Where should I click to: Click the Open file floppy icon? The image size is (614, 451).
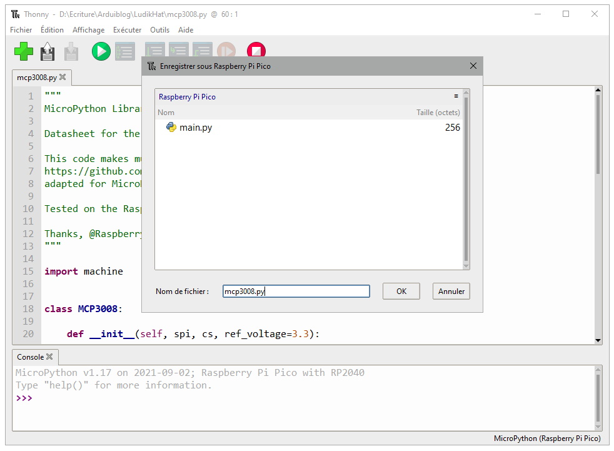[48, 51]
